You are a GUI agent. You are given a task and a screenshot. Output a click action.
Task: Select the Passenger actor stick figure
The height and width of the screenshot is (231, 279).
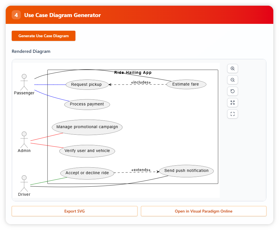[x=24, y=82]
